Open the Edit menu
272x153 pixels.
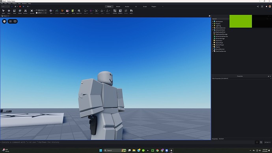6,4
